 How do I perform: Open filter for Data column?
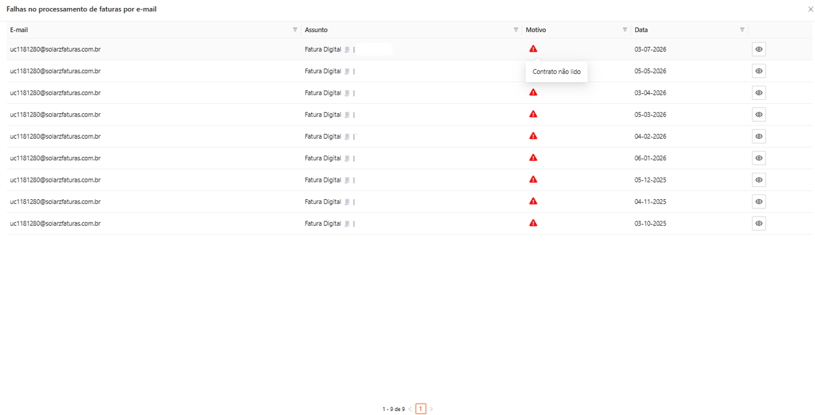(x=742, y=29)
